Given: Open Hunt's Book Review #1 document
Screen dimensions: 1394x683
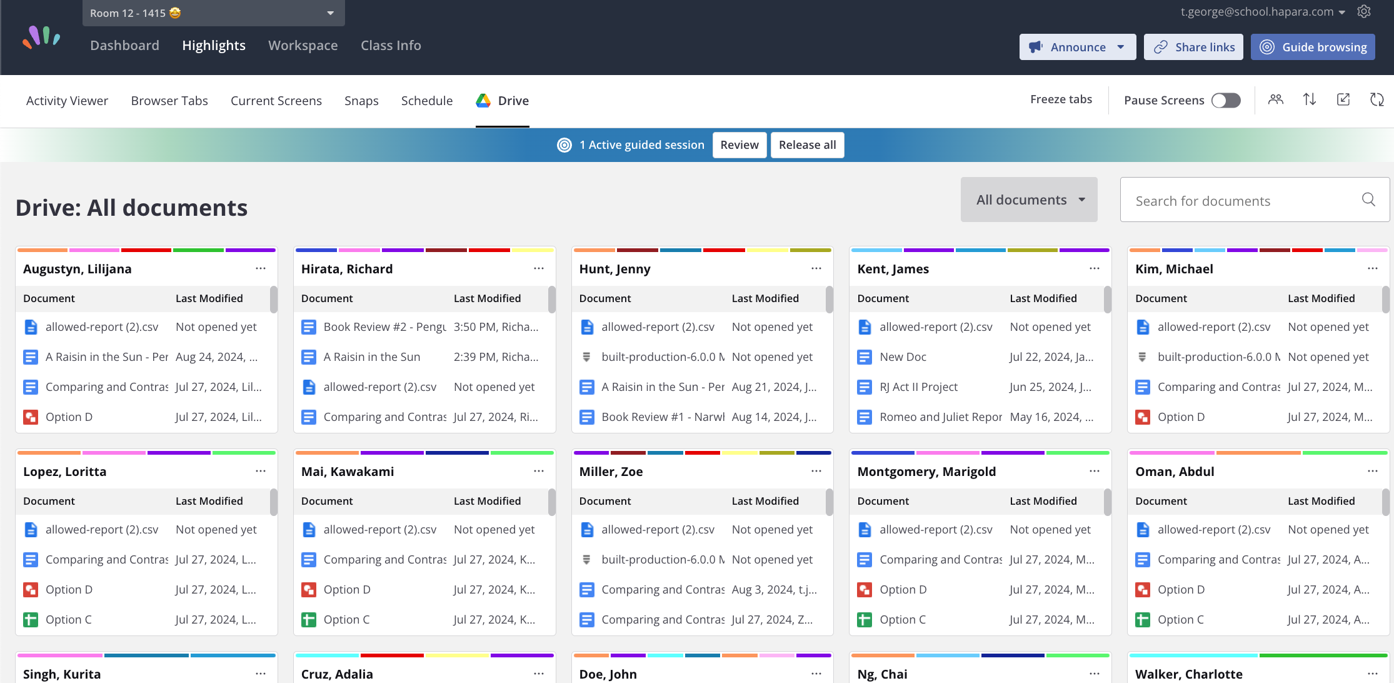Looking at the screenshot, I should pos(663,417).
